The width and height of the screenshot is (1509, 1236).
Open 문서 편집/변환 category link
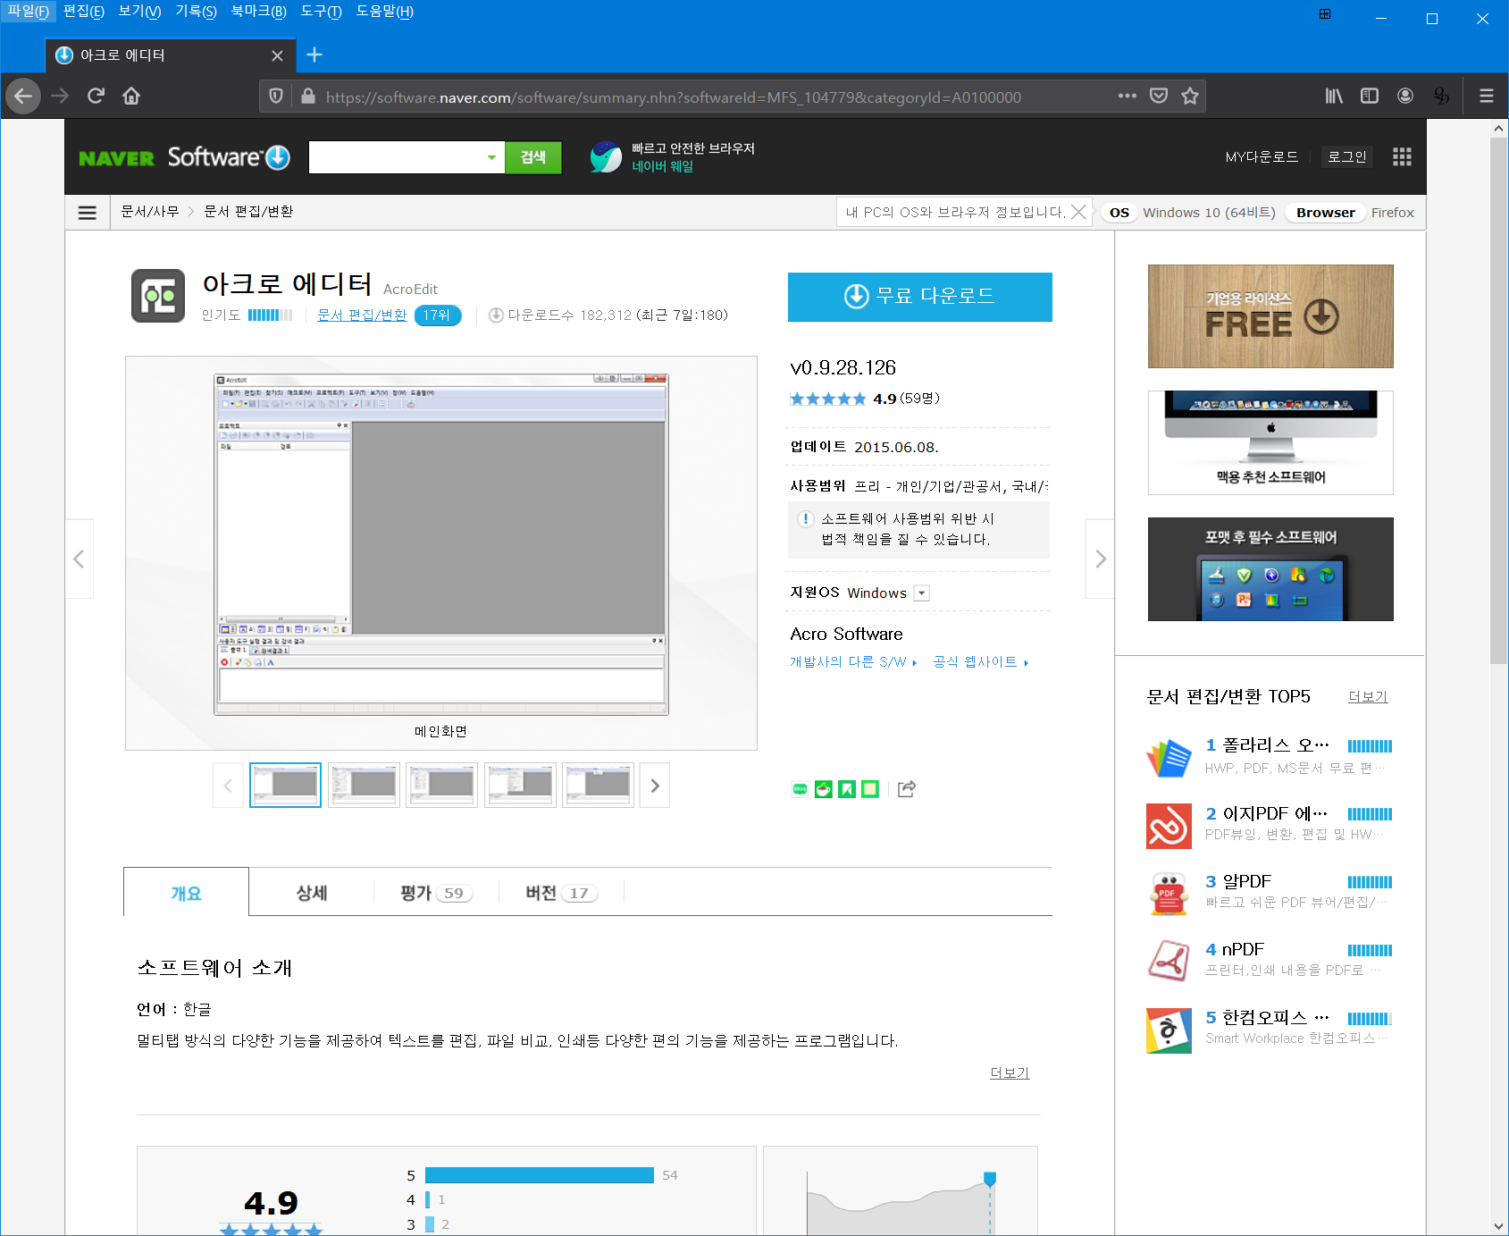[x=362, y=315]
